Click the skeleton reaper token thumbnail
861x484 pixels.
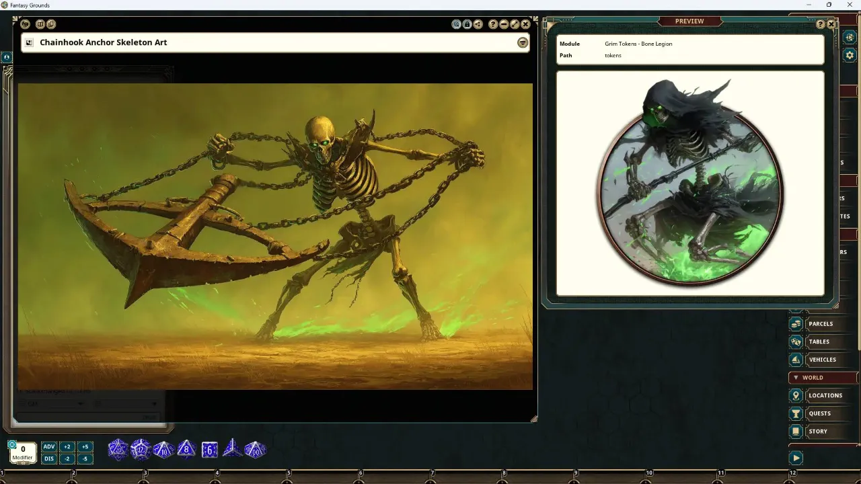tap(690, 183)
